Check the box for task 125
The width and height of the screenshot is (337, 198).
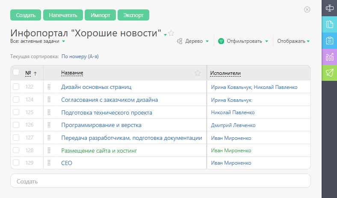pyautogui.click(x=16, y=112)
